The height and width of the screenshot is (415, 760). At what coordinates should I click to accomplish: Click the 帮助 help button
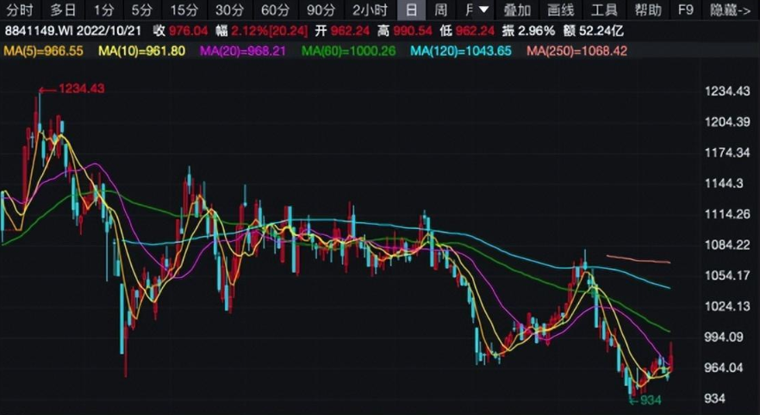click(648, 10)
